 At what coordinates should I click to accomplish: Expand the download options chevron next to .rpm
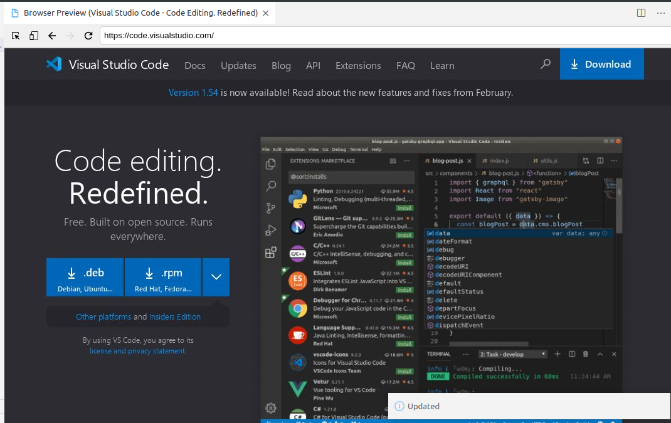[x=216, y=276]
